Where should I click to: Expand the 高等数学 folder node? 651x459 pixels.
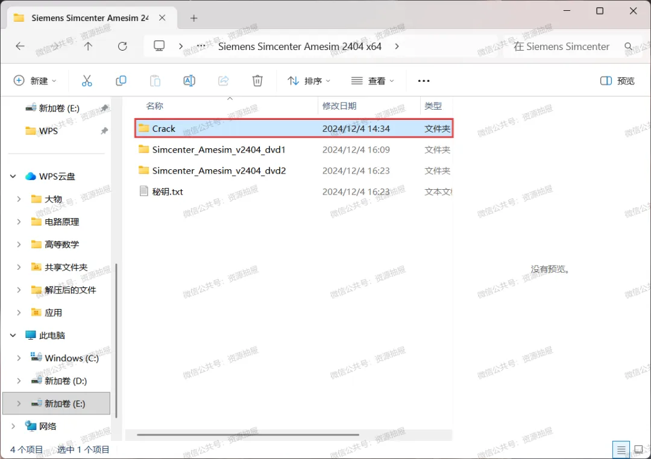[19, 245]
